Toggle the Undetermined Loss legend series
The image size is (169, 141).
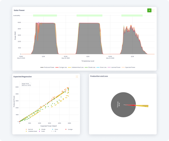(76, 67)
